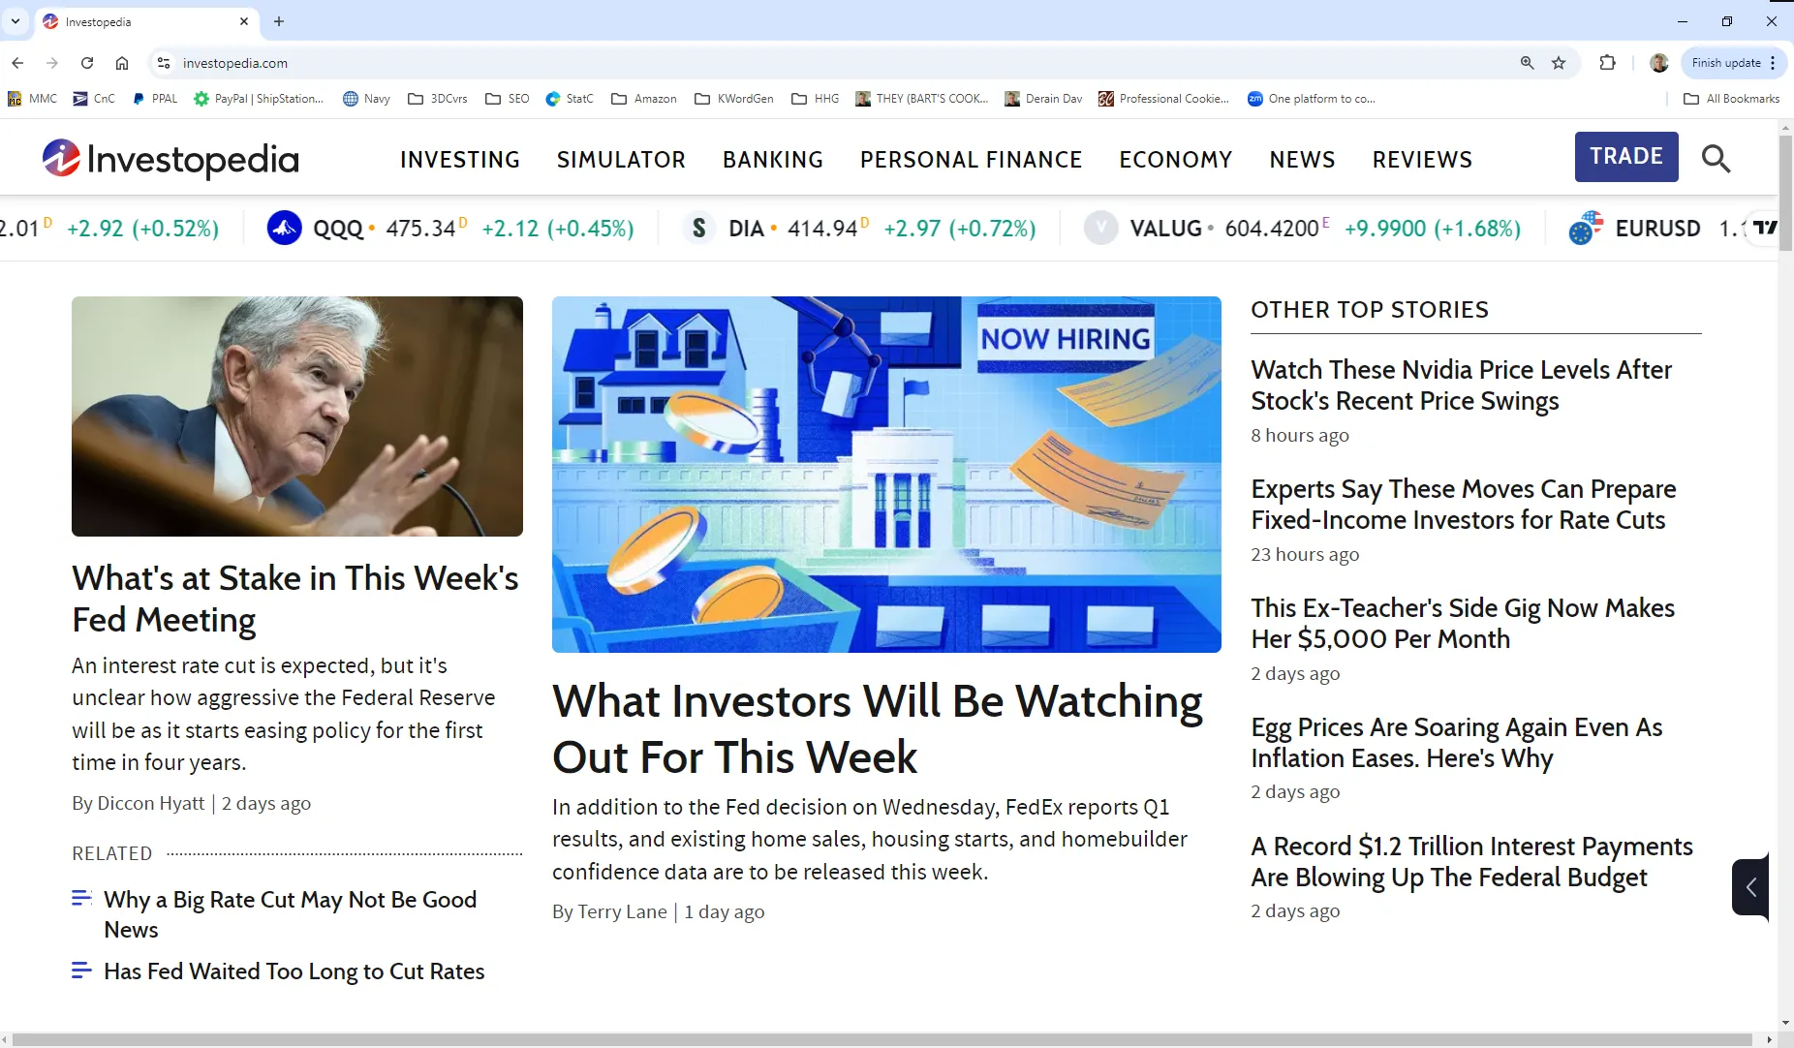The width and height of the screenshot is (1794, 1048).
Task: Click the browser forward arrow
Action: pos(52,63)
